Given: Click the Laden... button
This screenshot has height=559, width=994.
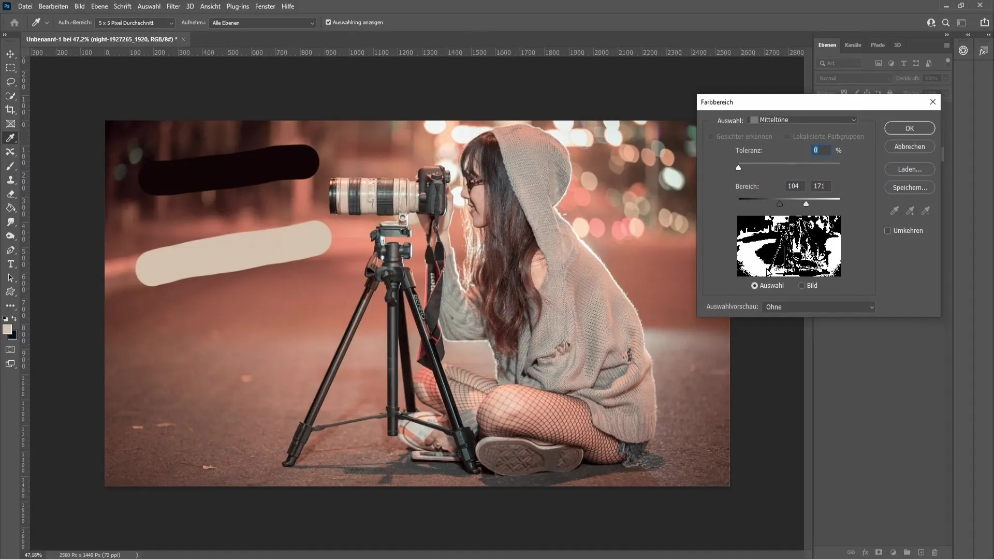Looking at the screenshot, I should (910, 169).
